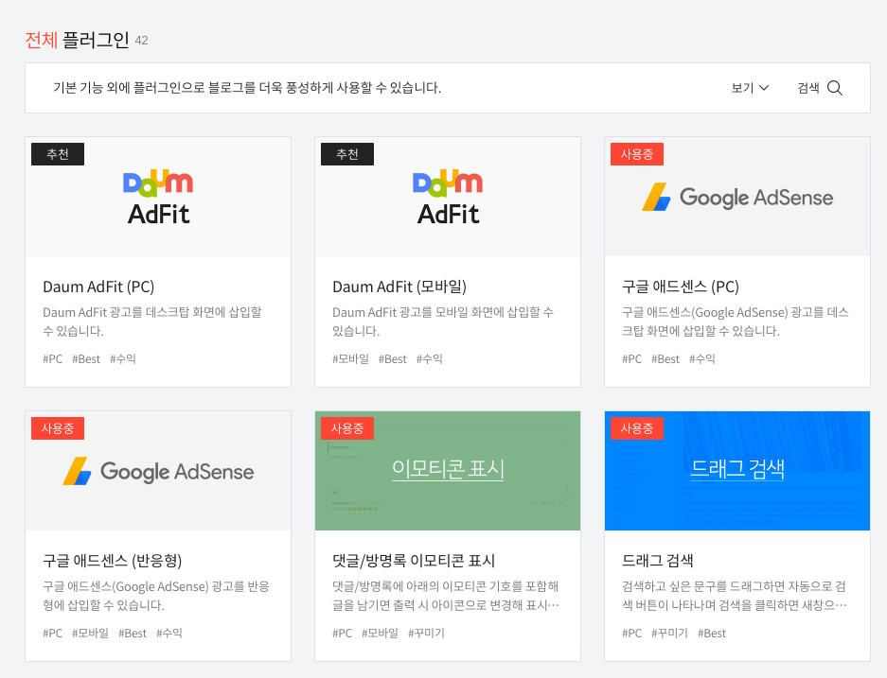
Task: Click #꾸미기 tag on 이모티콘 표시 card
Action: [x=427, y=634]
